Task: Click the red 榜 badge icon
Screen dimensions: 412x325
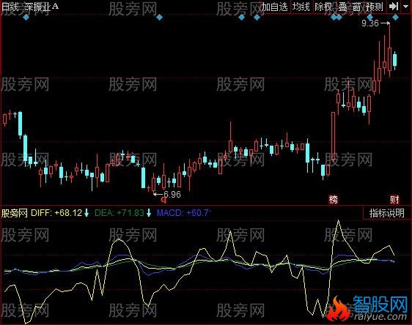Action: (334, 199)
